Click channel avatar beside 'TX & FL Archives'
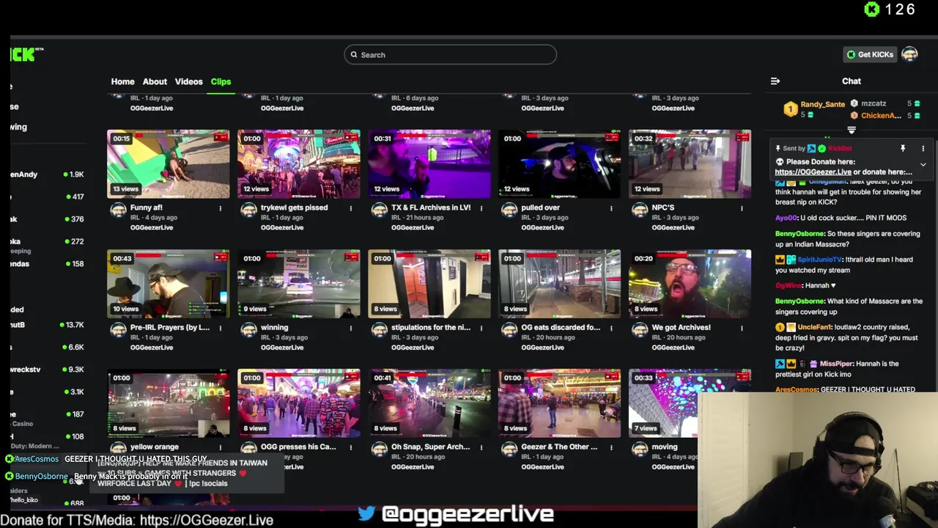This screenshot has height=528, width=938. pos(379,210)
